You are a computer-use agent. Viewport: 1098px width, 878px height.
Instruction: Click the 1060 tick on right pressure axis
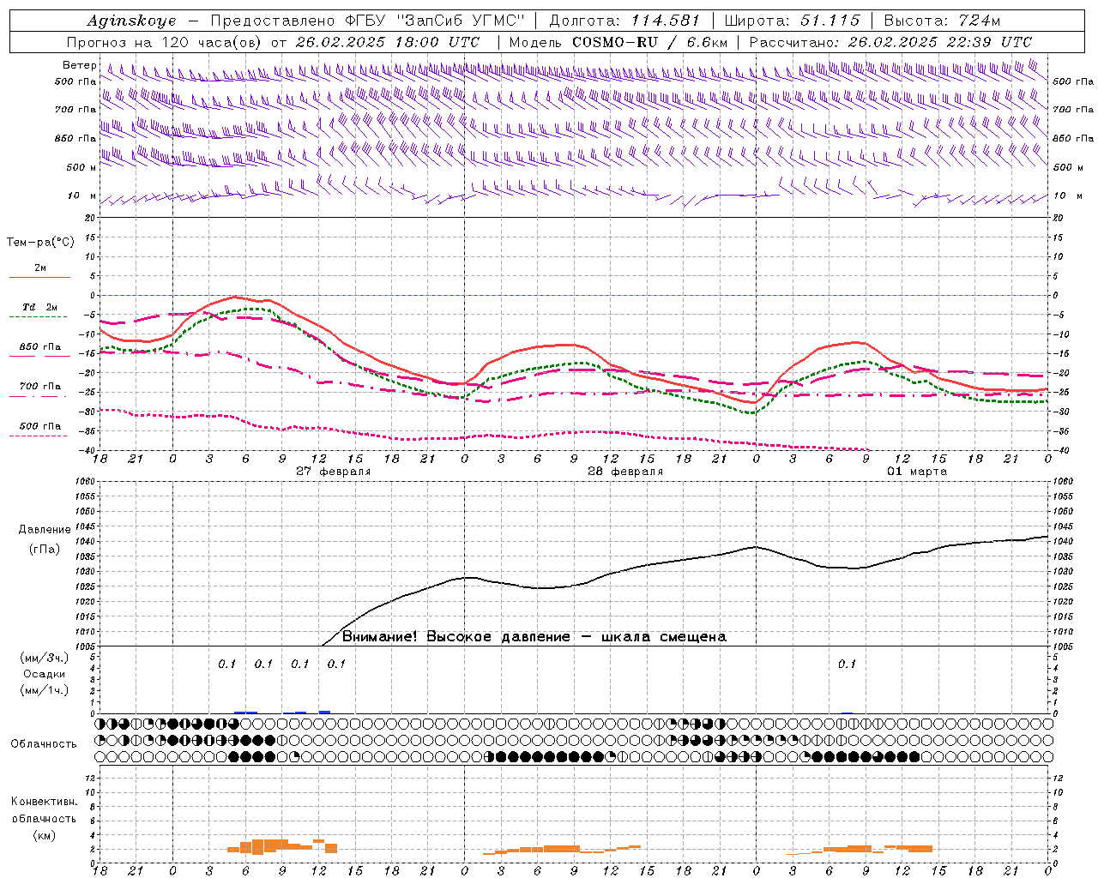click(x=1063, y=481)
